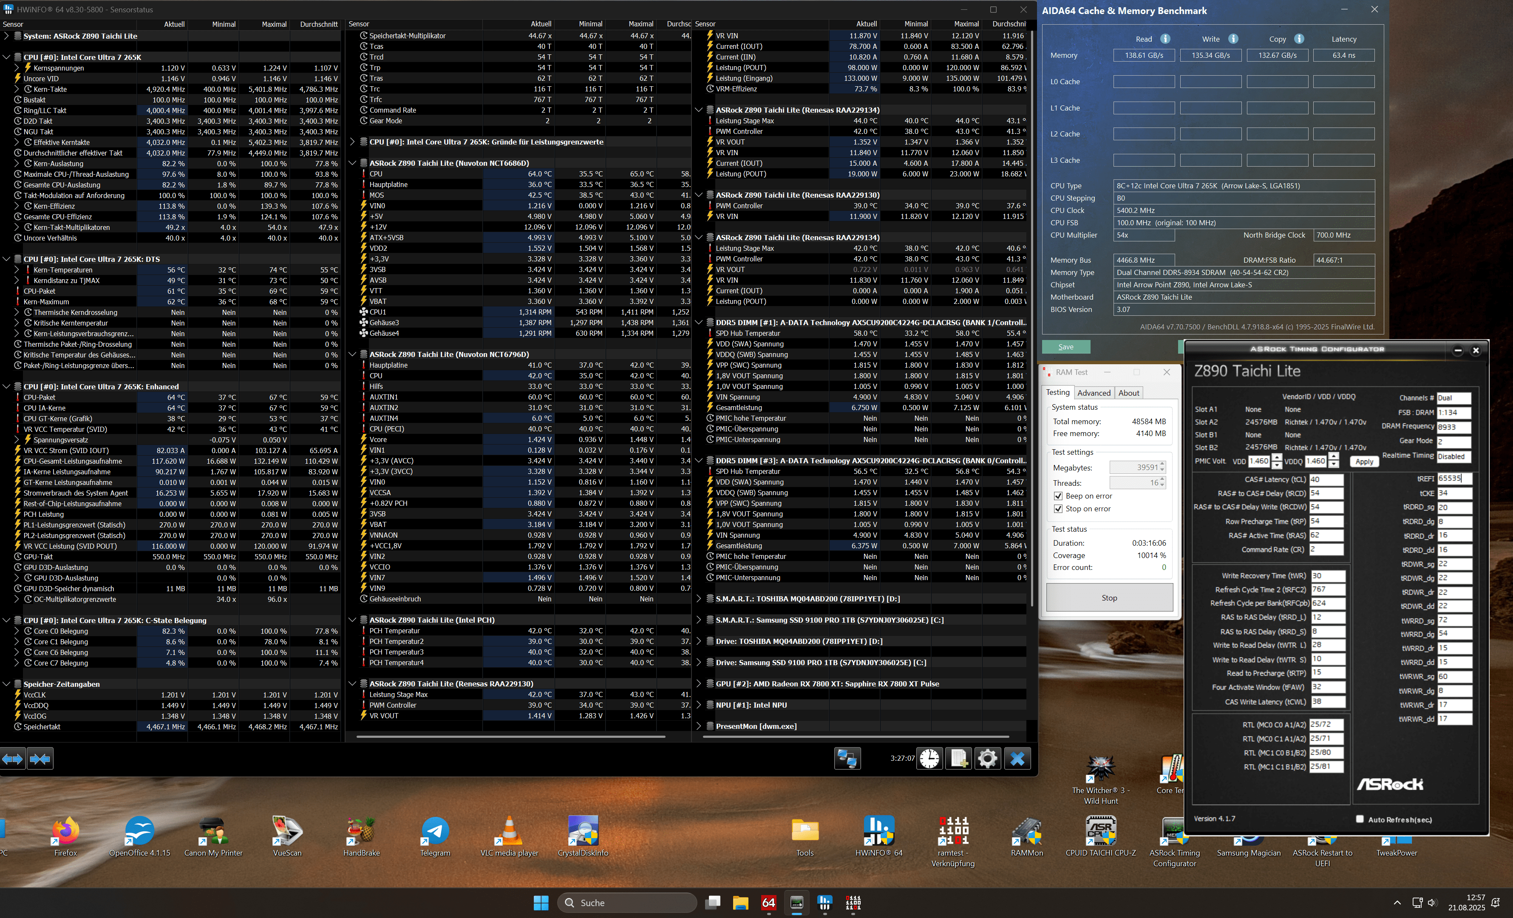Click Apply in ASRock Timing Configurator
This screenshot has height=918, width=1513.
[1364, 462]
